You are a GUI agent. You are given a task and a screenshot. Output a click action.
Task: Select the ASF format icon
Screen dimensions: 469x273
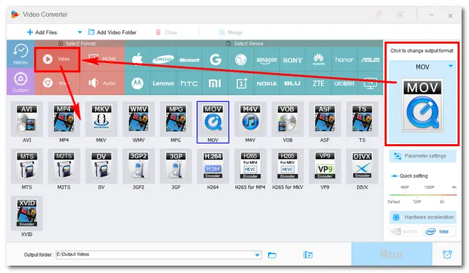point(324,119)
